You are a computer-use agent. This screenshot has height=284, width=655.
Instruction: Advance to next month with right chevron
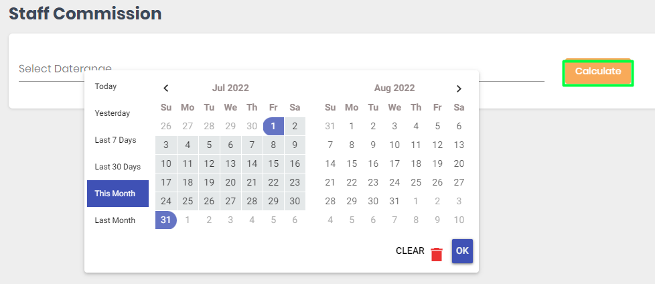(x=459, y=88)
